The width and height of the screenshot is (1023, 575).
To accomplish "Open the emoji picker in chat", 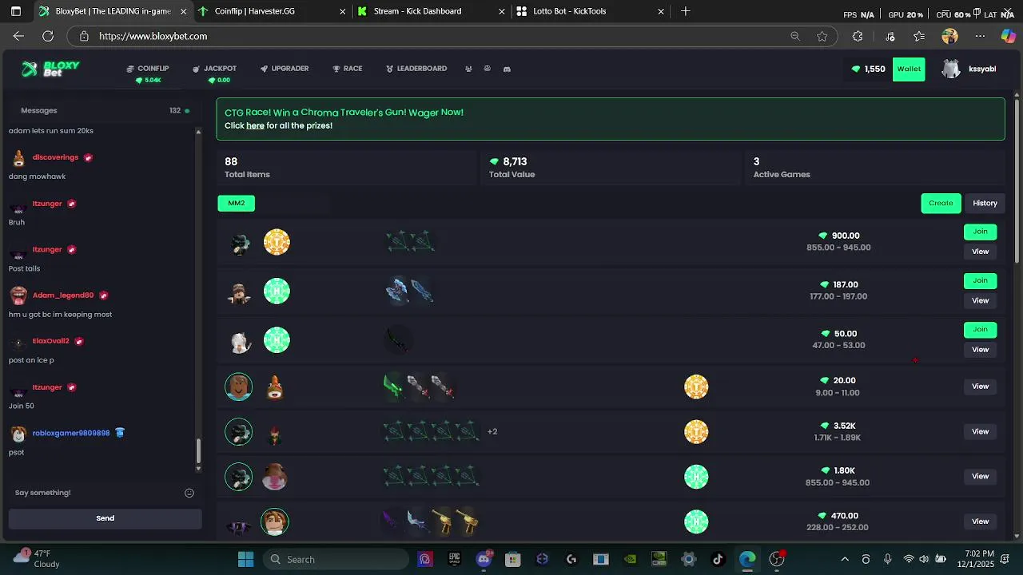I will 189,493.
